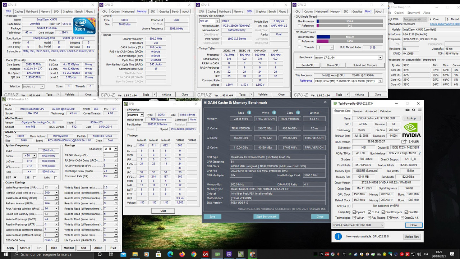Toggle EIST checkbox in CPU-Tweaker
Image resolution: width=460 pixels, height=259 pixels.
tap(15, 177)
